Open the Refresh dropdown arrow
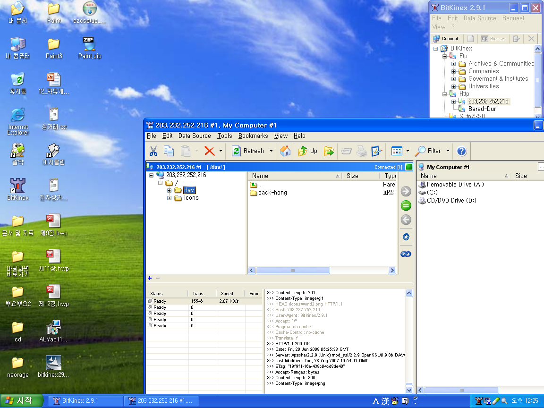Image resolution: width=544 pixels, height=408 pixels. coord(271,151)
